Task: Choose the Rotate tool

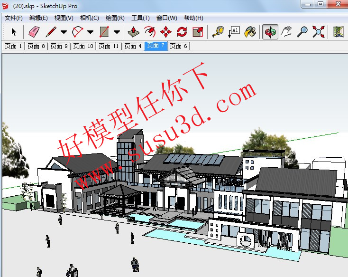Action: click(x=182, y=32)
